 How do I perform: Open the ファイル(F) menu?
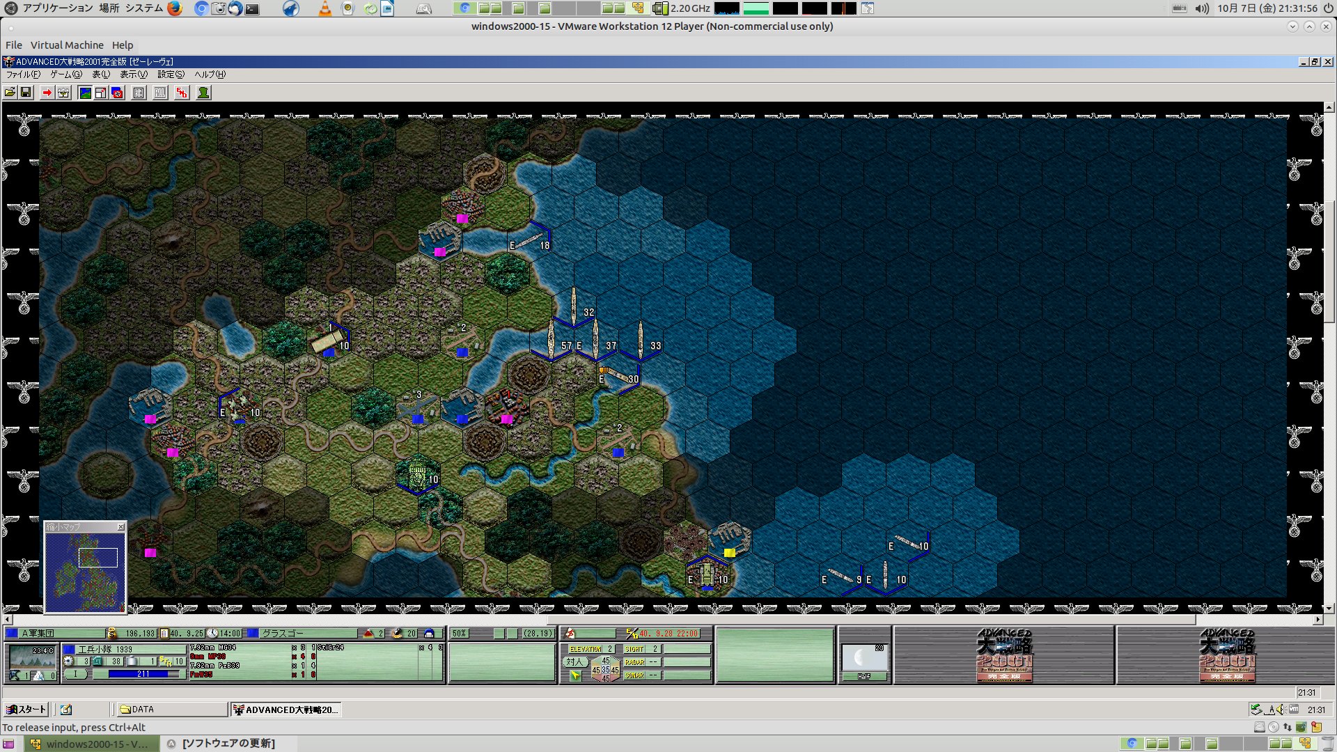(x=23, y=75)
